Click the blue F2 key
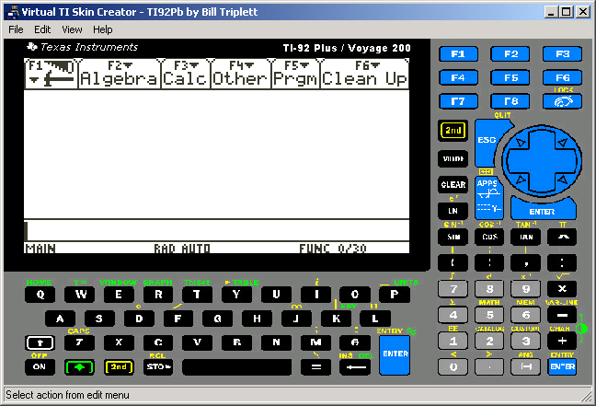596x406 pixels. (x=510, y=54)
